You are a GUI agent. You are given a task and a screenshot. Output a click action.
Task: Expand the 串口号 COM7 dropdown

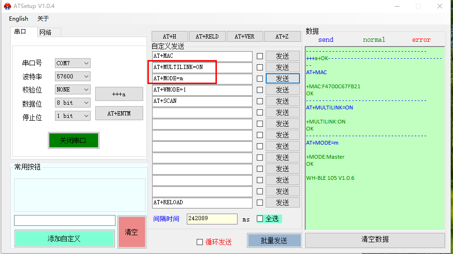[x=73, y=63]
